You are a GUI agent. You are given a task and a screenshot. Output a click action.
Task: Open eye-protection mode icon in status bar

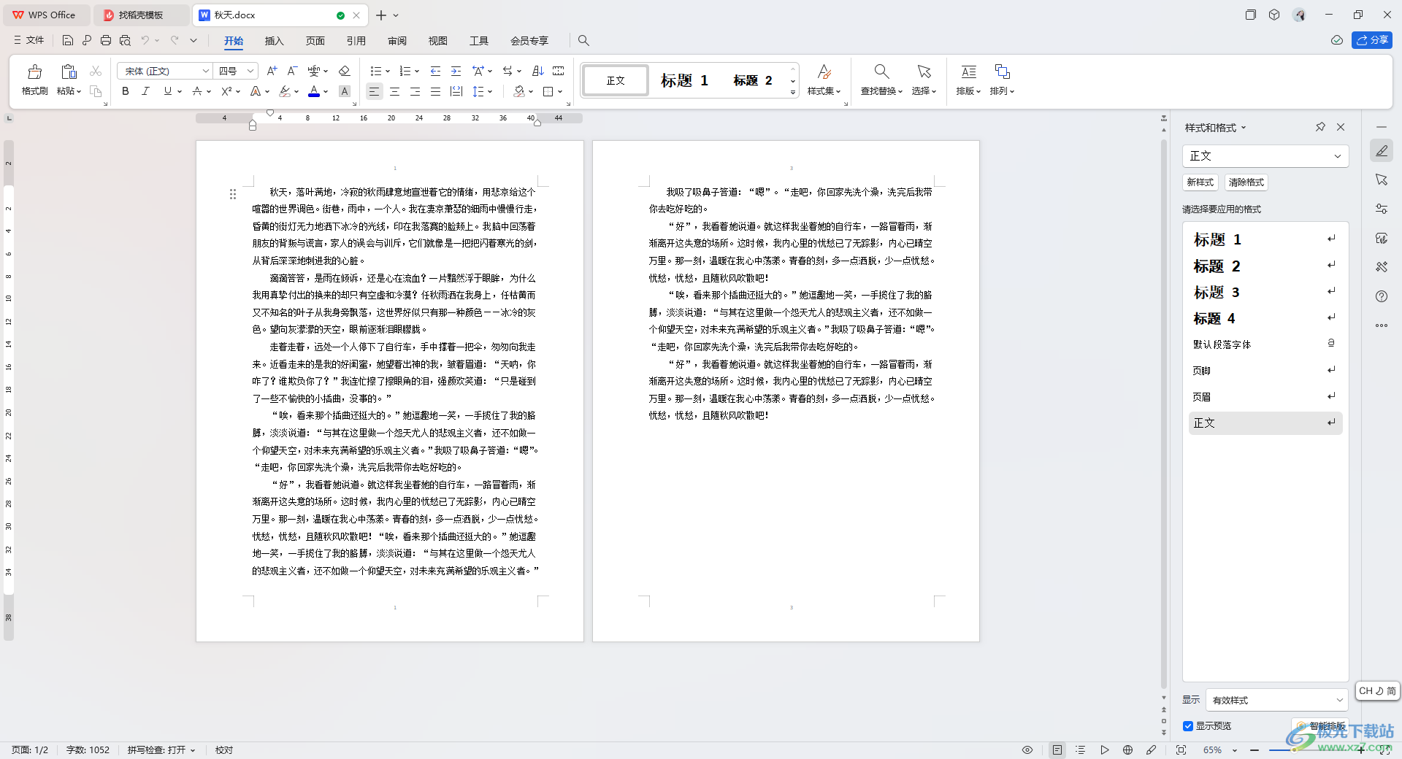click(1027, 750)
